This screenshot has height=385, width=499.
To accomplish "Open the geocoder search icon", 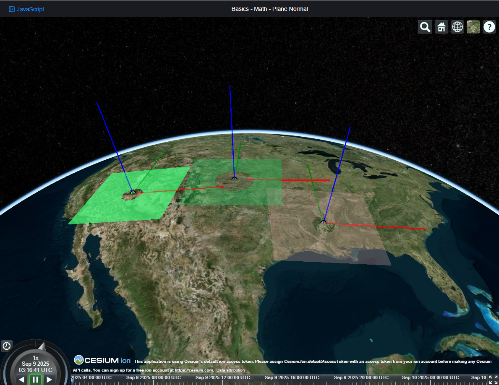I will click(x=425, y=27).
